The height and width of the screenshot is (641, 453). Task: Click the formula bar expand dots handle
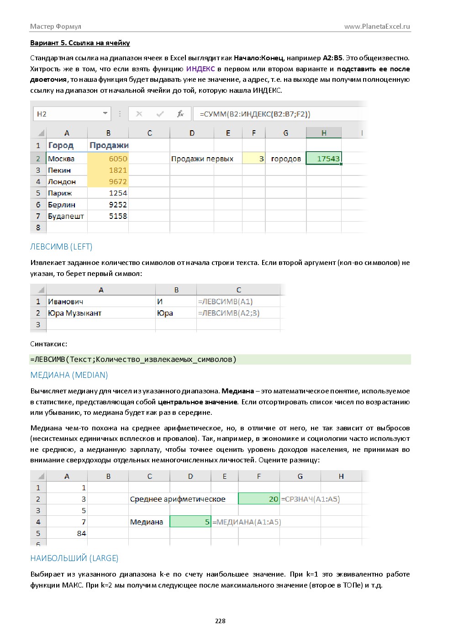point(120,114)
